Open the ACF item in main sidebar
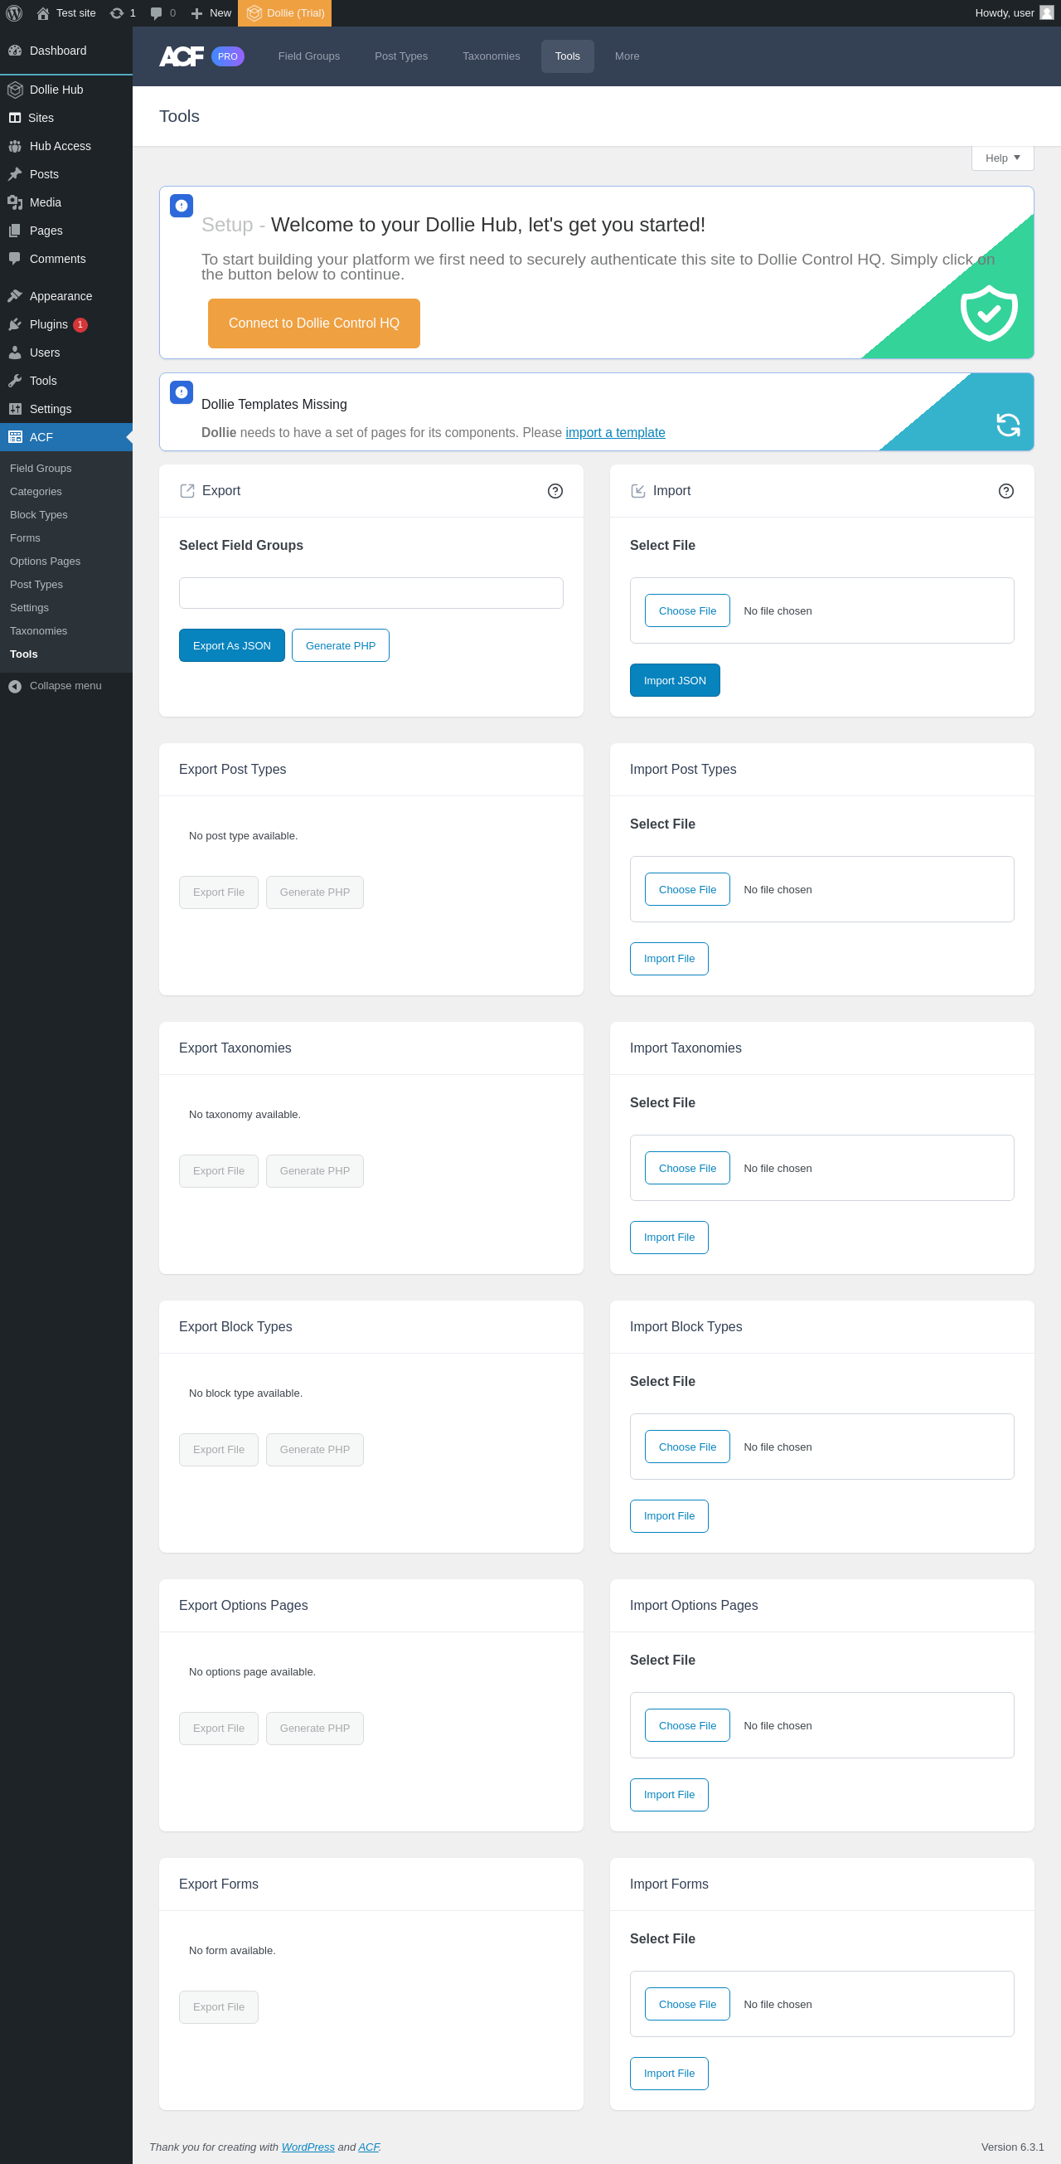The image size is (1061, 2164). coord(66,437)
